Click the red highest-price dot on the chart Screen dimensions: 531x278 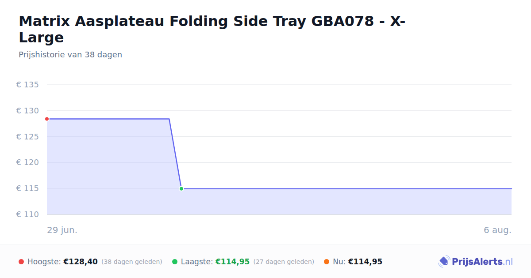tap(47, 119)
